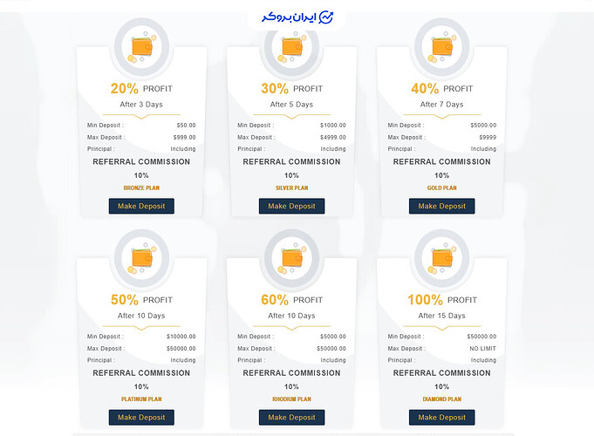Click the Diamond Plan wallet icon

click(442, 258)
